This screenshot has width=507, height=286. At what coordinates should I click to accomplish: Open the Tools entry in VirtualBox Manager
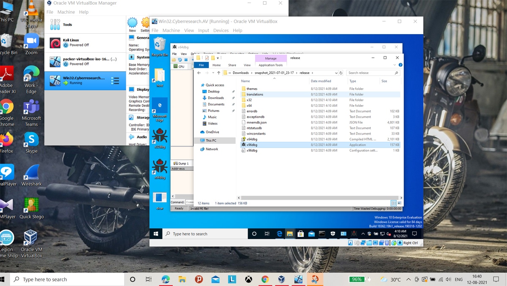tap(68, 25)
